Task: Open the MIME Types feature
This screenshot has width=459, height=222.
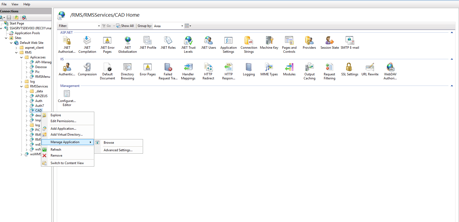Action: click(269, 69)
